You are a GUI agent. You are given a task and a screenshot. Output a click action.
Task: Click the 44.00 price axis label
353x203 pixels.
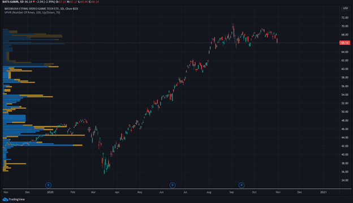(x=345, y=138)
